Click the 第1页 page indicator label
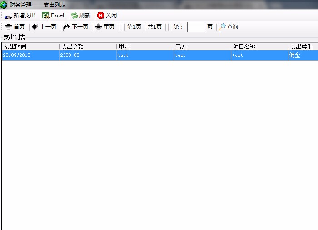 134,26
